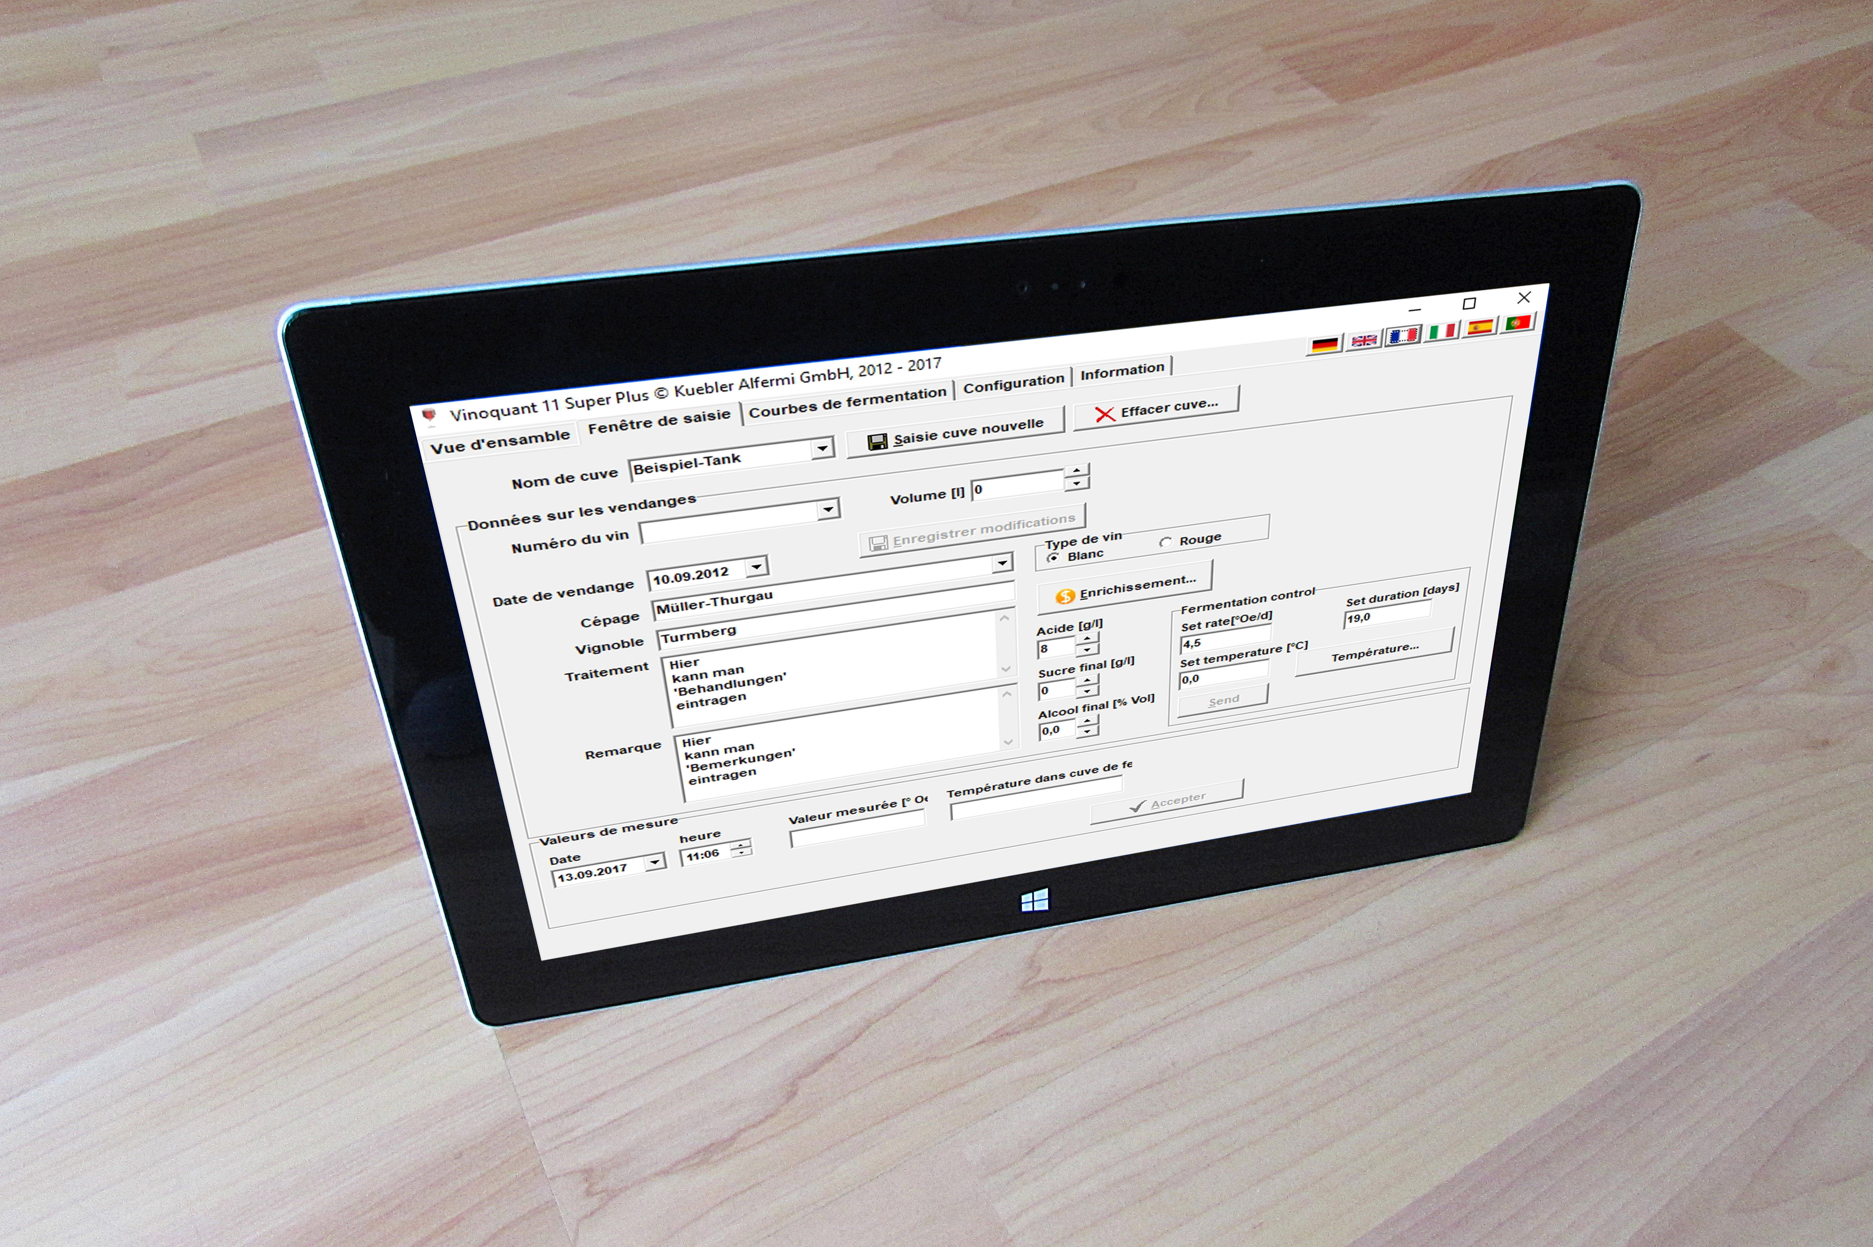1873x1247 pixels.
Task: Click the Température dans cuve input field
Action: coord(1036,798)
